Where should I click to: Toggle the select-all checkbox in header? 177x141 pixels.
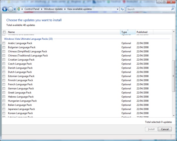[4, 32]
